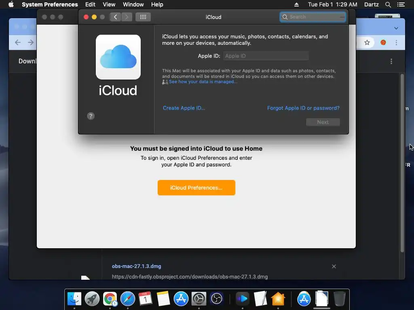Launch Launchpad rocket icon in Dock
Screen dimensions: 414x310
coord(92,299)
